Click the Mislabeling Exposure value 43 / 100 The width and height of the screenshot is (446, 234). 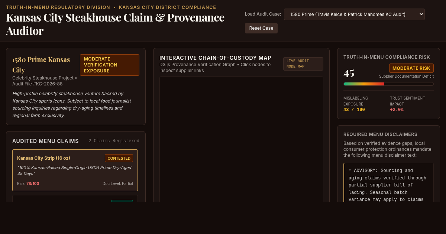point(354,110)
